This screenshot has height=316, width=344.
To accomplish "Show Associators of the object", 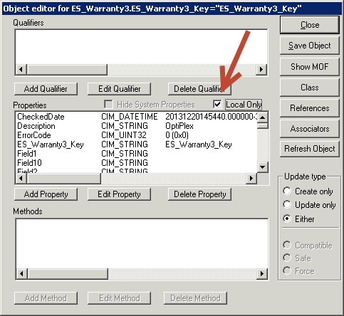I will pos(310,129).
